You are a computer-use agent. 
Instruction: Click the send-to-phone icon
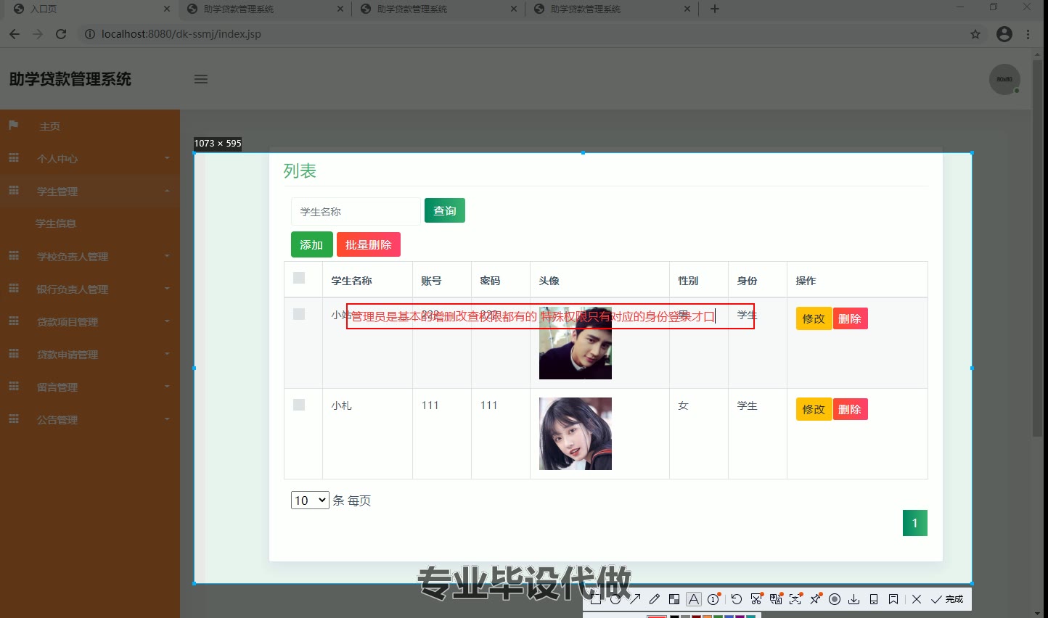pos(874,599)
